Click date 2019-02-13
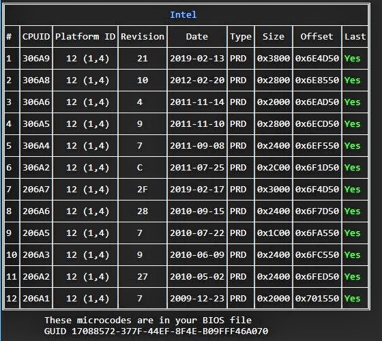 pos(197,59)
